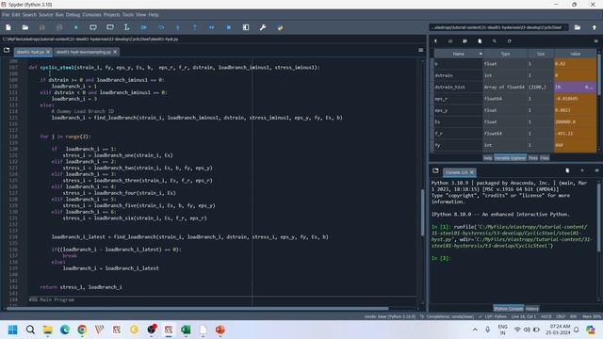
Task: Run the current line in the debugger
Action: click(161, 27)
